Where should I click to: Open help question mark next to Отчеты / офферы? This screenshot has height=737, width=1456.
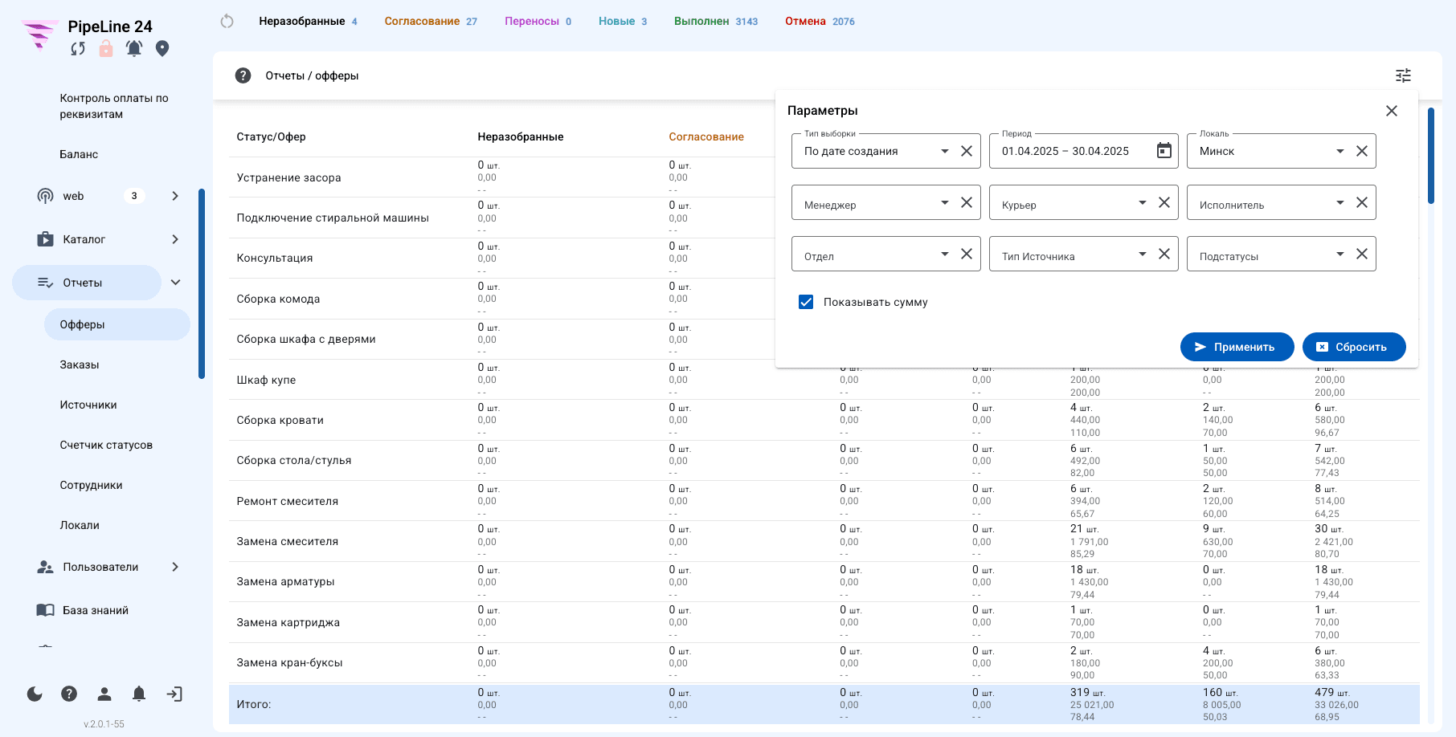tap(243, 75)
